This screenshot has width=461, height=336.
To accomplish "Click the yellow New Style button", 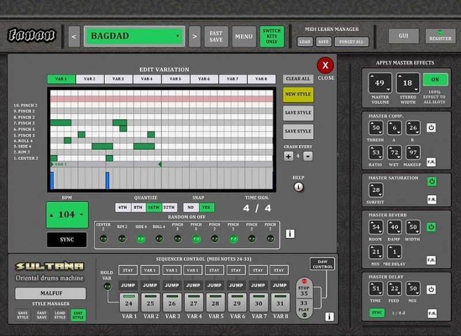I will click(298, 95).
